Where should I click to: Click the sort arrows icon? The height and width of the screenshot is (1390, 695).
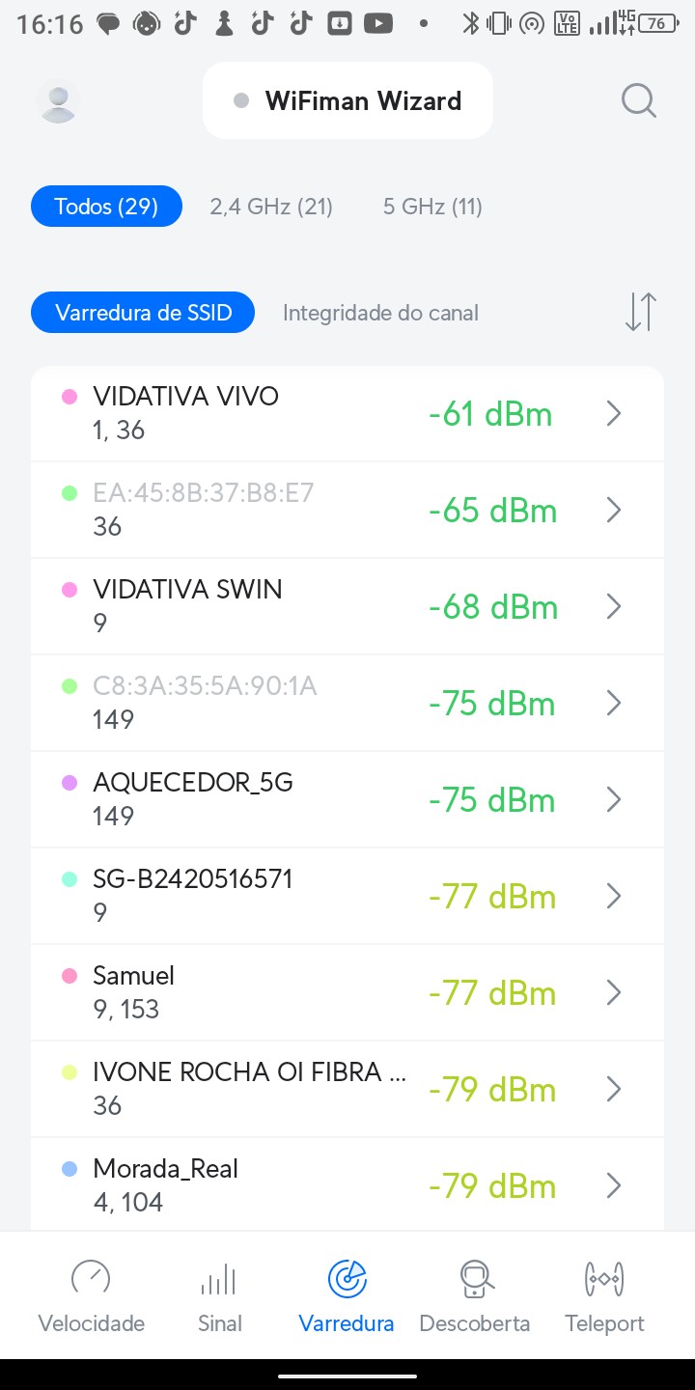pyautogui.click(x=640, y=312)
